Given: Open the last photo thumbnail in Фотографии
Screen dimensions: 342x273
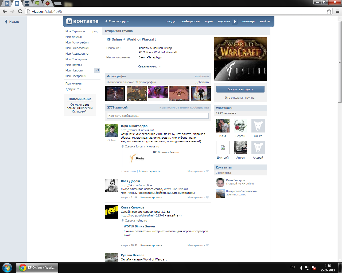Looking at the screenshot, I should (x=201, y=94).
